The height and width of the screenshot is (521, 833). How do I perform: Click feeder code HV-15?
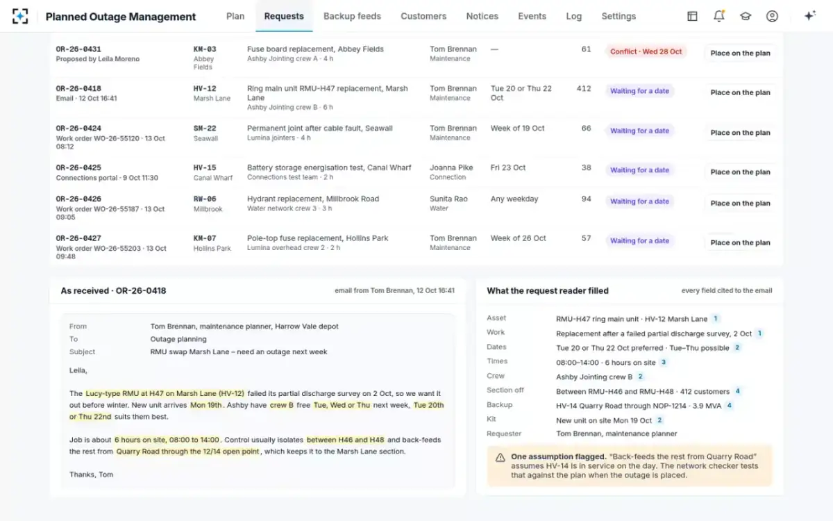pyautogui.click(x=205, y=168)
